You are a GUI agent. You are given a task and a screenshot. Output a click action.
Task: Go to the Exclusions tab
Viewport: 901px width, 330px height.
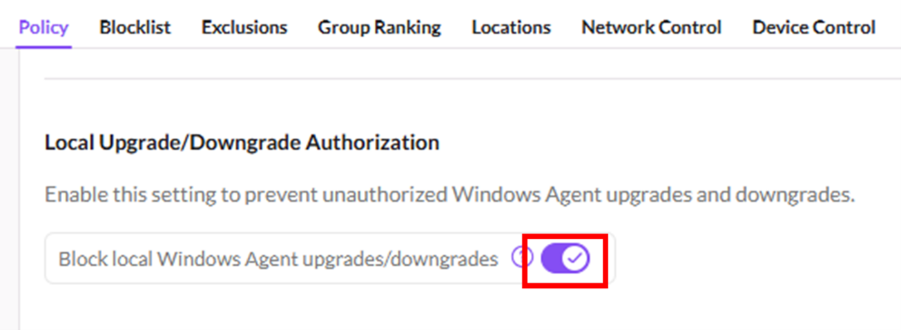(244, 28)
